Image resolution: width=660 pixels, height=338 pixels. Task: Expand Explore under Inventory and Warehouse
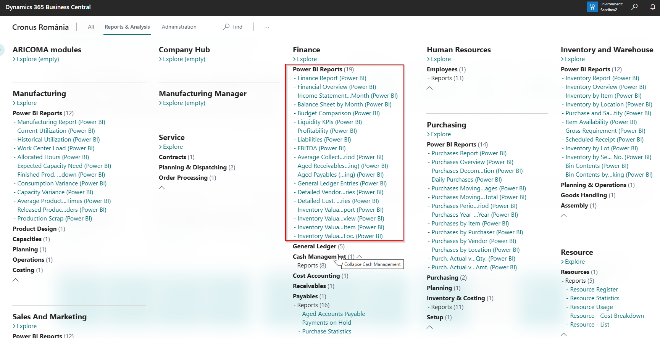pyautogui.click(x=573, y=59)
